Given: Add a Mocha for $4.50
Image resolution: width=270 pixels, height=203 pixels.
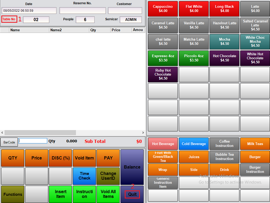Looking at the screenshot, I should coord(224,42).
